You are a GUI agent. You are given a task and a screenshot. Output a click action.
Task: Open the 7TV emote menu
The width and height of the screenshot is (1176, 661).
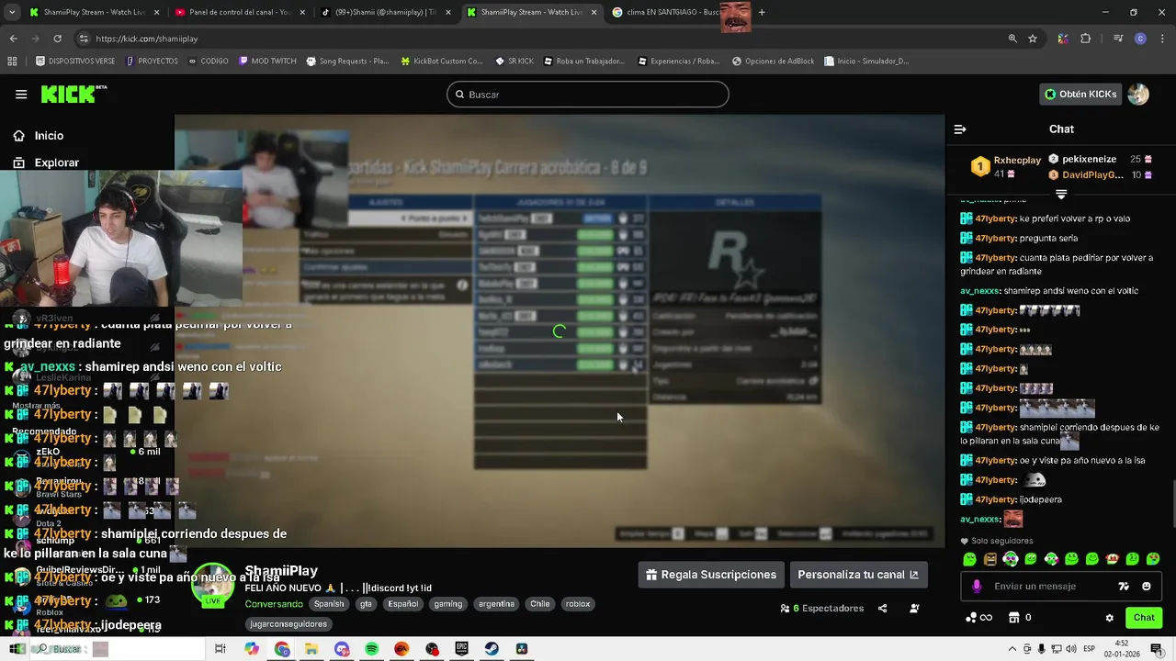pos(1124,586)
